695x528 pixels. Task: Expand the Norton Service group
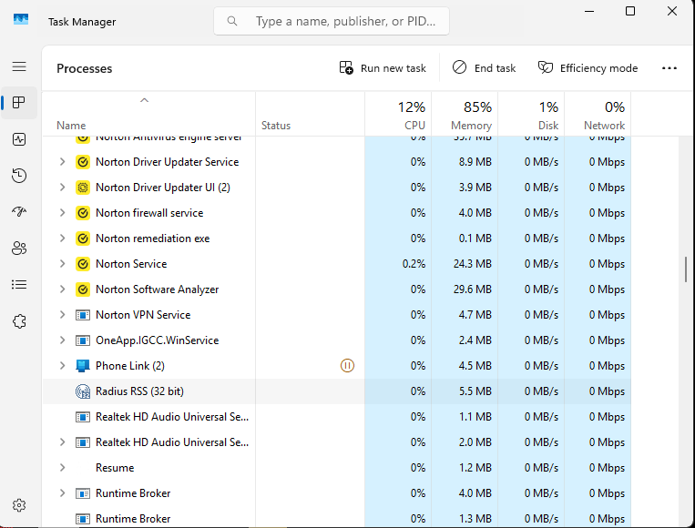63,264
